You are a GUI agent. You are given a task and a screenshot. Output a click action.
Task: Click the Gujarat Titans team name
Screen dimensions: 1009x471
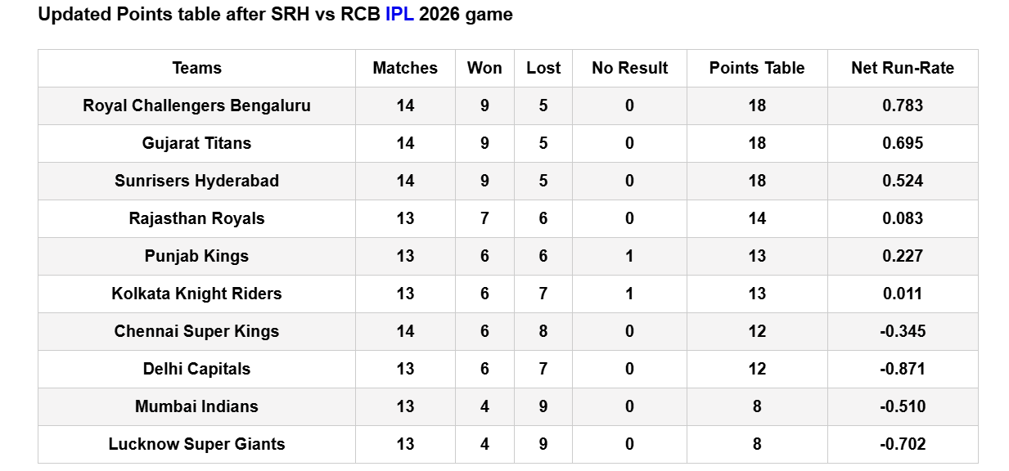click(196, 143)
